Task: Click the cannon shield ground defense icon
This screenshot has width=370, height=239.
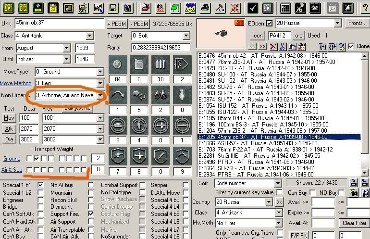Action: pyautogui.click(x=118, y=156)
